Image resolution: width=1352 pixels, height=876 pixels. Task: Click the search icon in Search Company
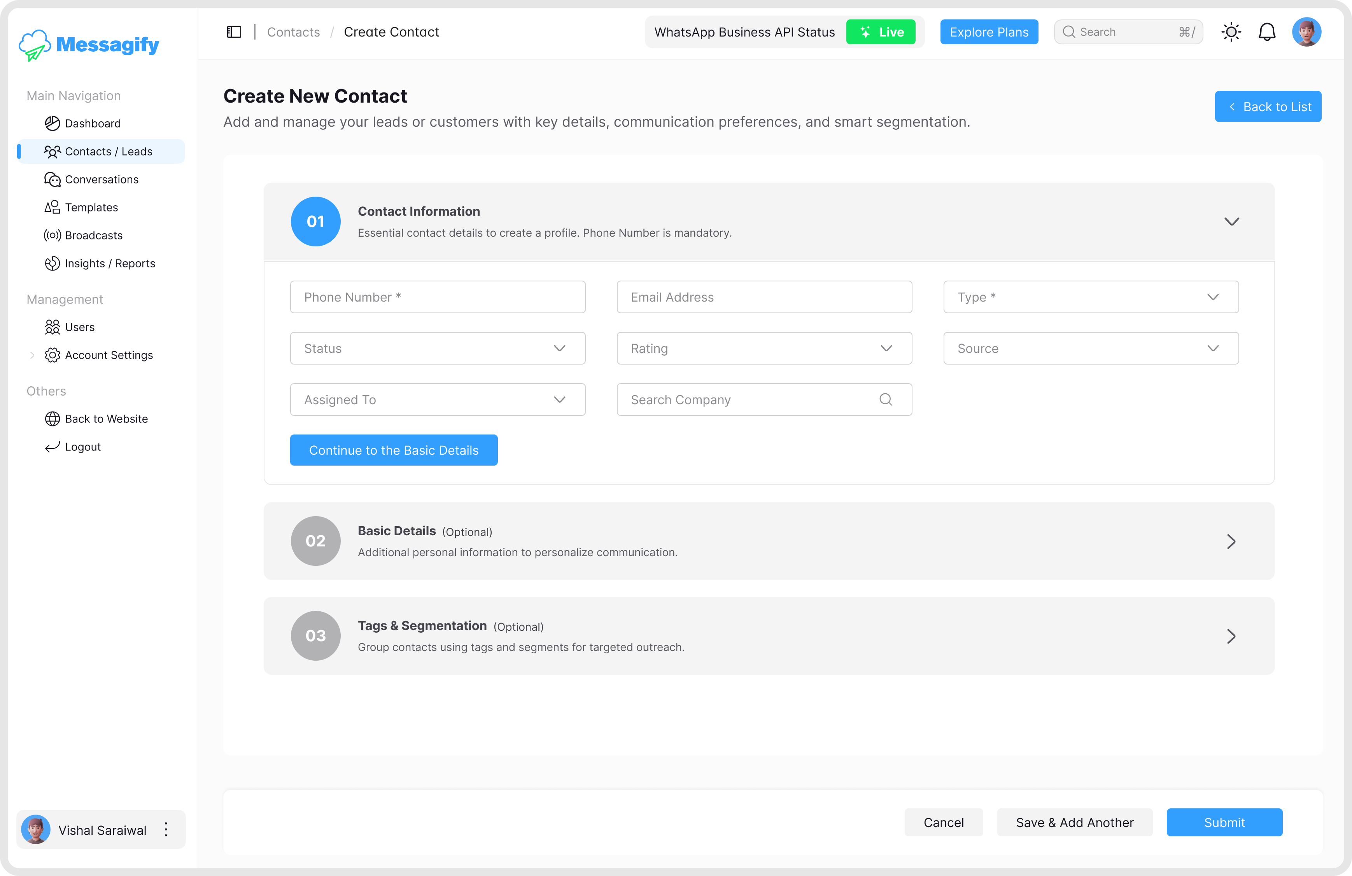885,400
